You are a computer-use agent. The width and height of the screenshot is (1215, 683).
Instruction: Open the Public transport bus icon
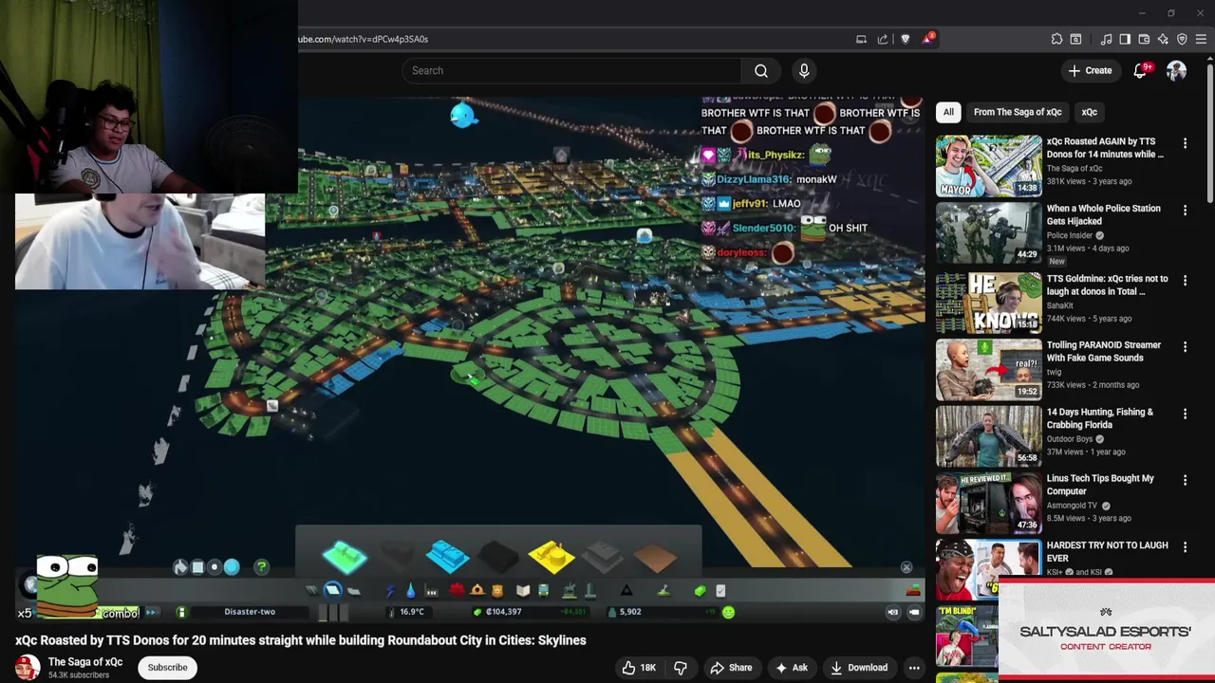(544, 590)
